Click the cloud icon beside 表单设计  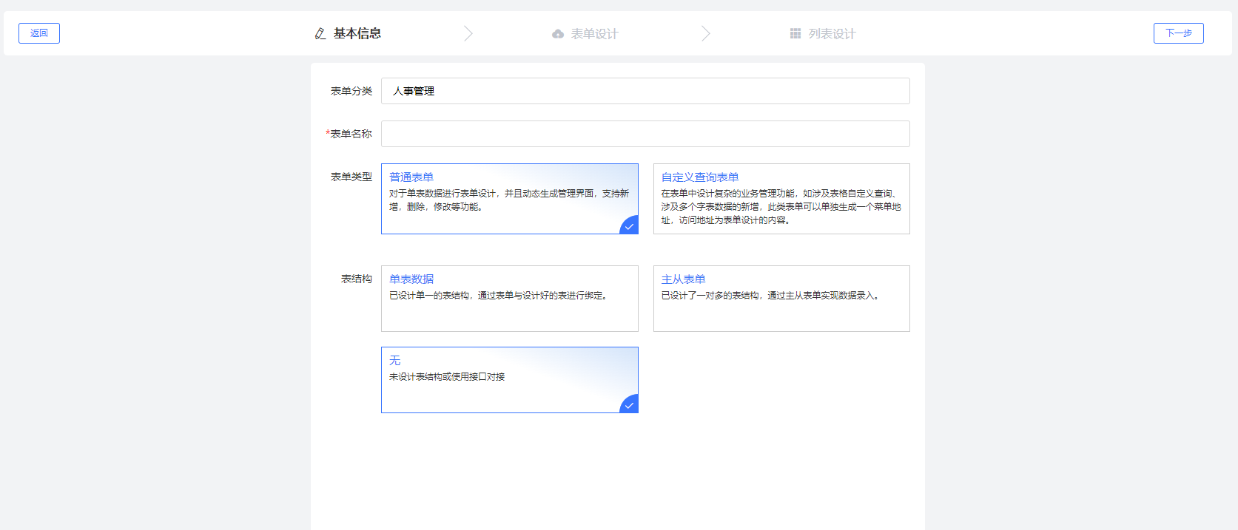[x=558, y=34]
